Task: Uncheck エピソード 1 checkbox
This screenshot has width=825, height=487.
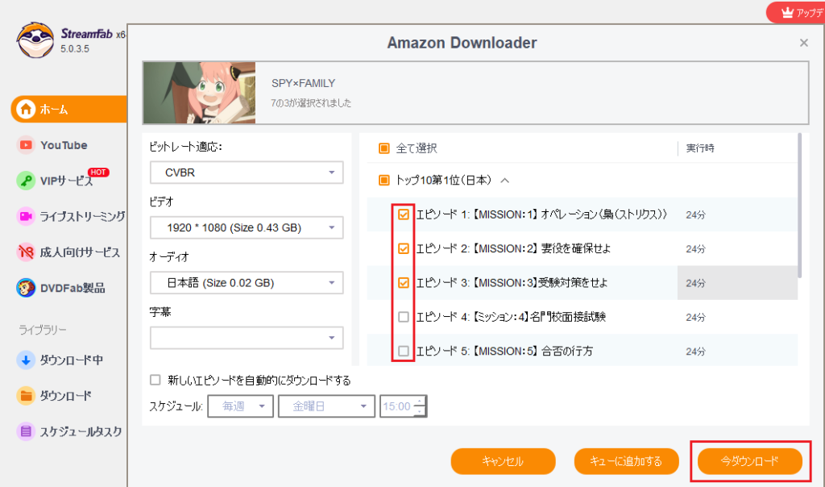Action: coord(404,214)
